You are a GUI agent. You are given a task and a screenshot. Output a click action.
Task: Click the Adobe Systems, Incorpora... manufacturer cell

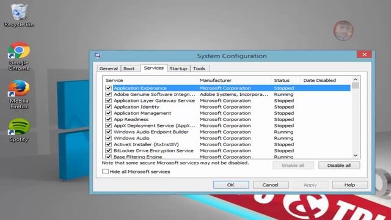click(234, 94)
